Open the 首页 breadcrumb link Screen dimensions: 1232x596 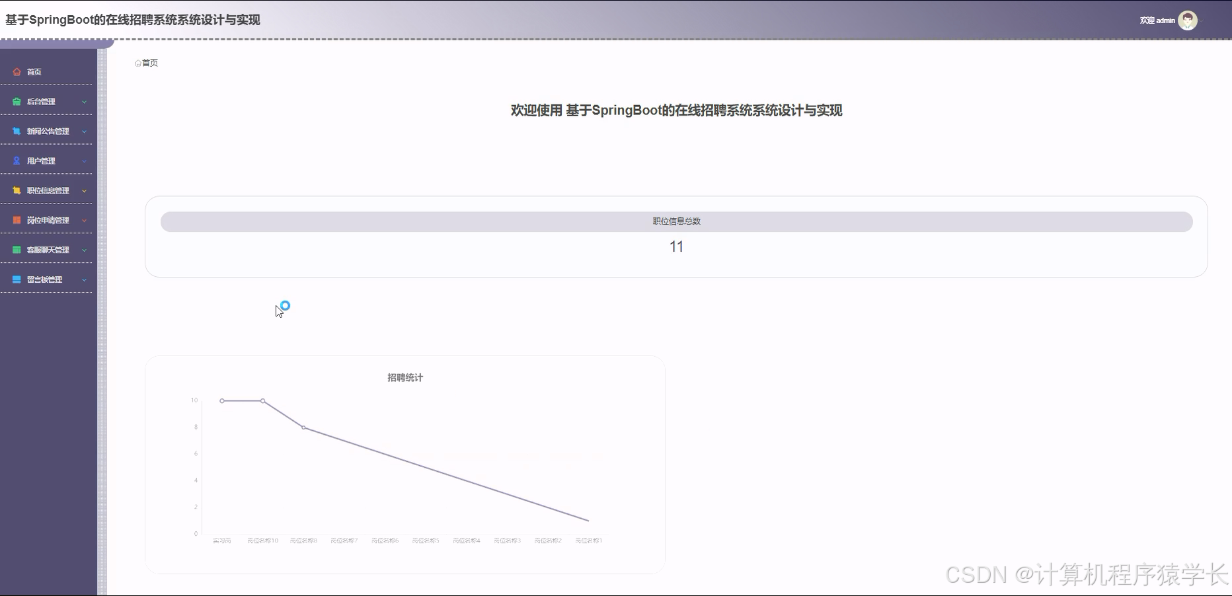click(149, 63)
